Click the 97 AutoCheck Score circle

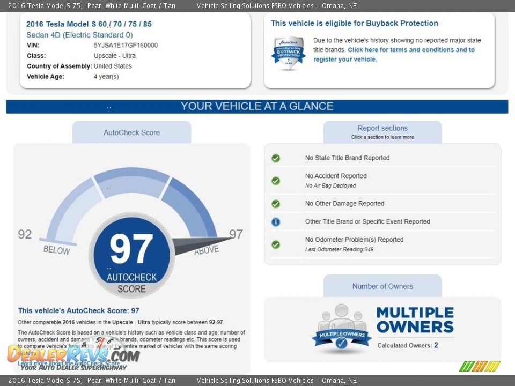pos(132,255)
